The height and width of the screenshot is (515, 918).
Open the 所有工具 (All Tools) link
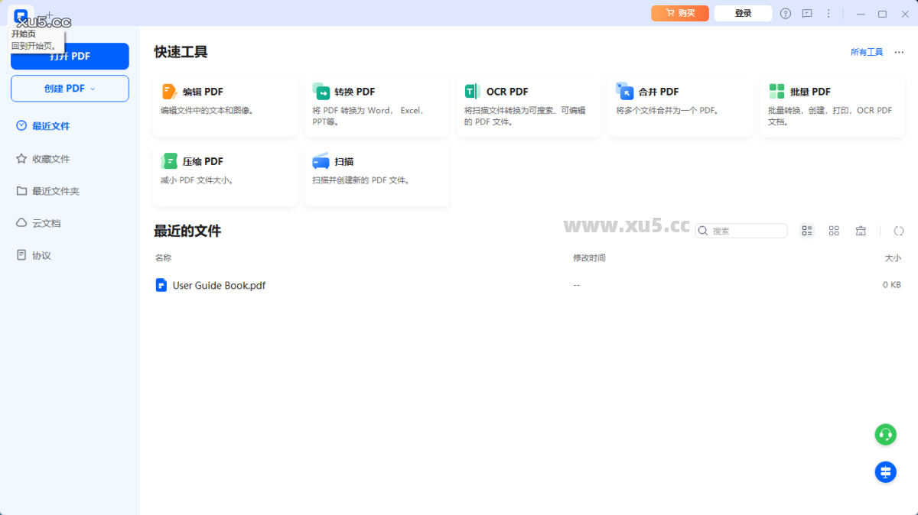click(866, 51)
